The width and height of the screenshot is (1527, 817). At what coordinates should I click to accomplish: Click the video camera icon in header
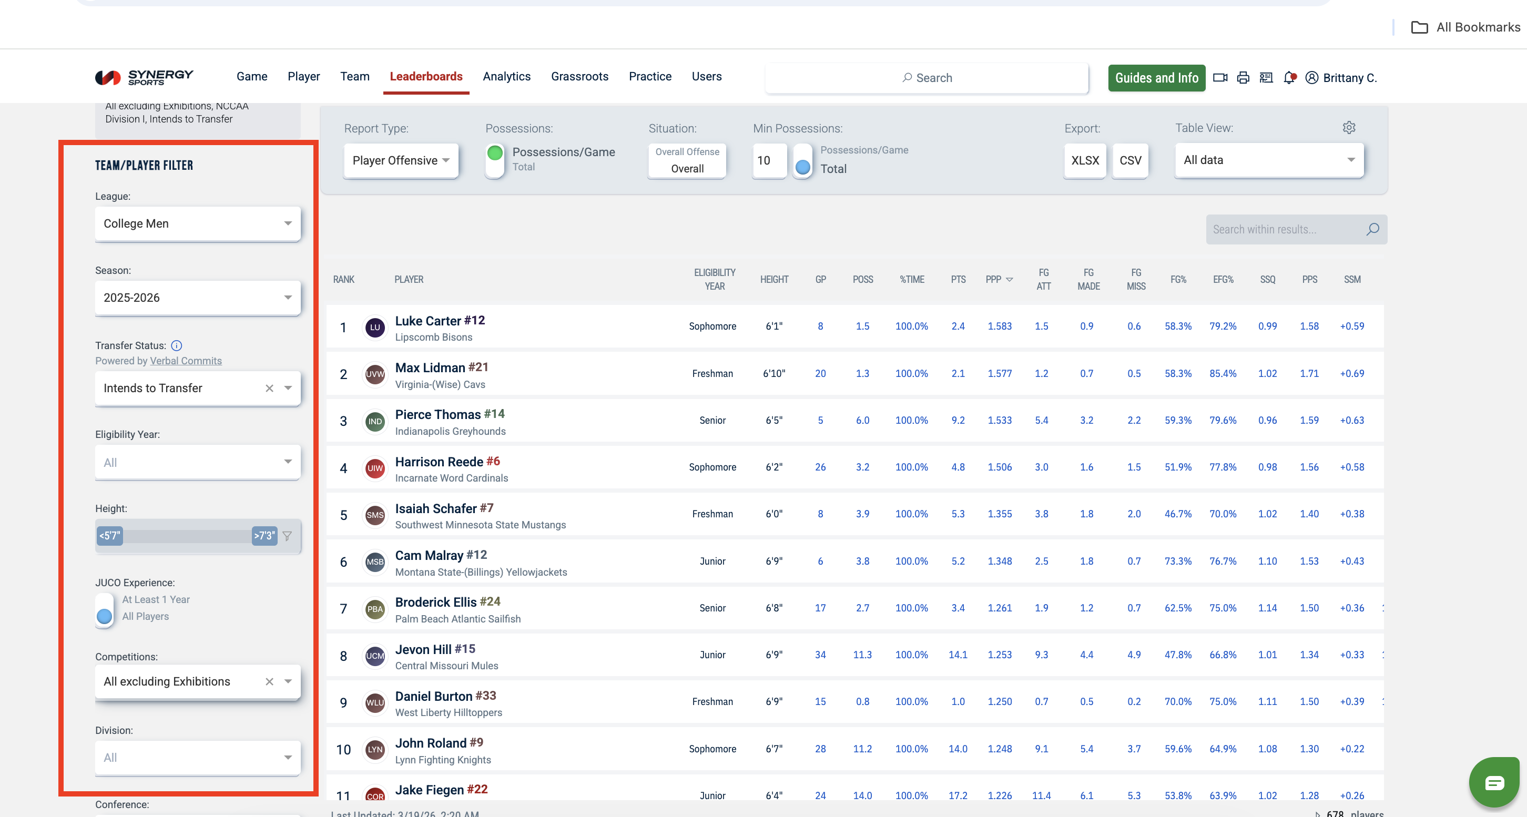1220,78
